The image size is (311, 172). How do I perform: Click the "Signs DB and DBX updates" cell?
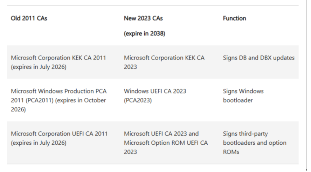point(258,58)
